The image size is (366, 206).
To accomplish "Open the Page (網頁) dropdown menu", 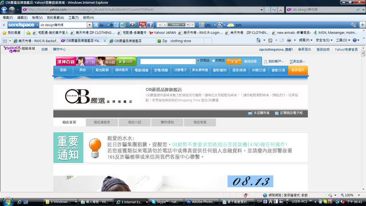I will pos(305,41).
